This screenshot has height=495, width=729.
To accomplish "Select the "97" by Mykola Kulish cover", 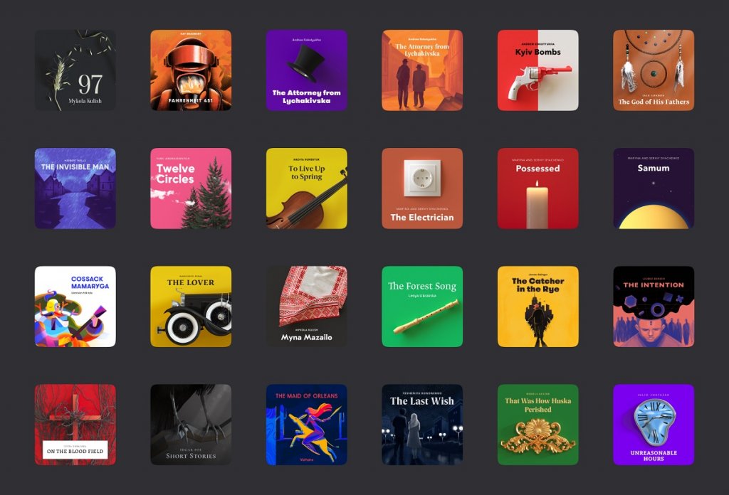I will pos(75,71).
